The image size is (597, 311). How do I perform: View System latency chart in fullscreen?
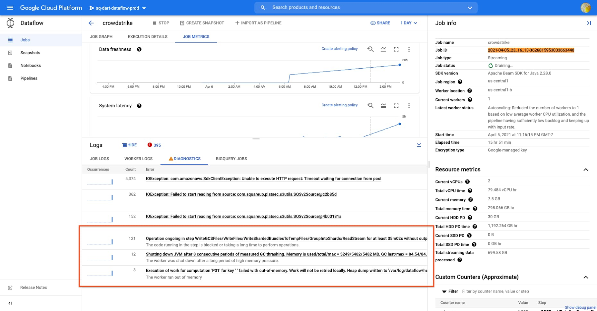click(396, 105)
